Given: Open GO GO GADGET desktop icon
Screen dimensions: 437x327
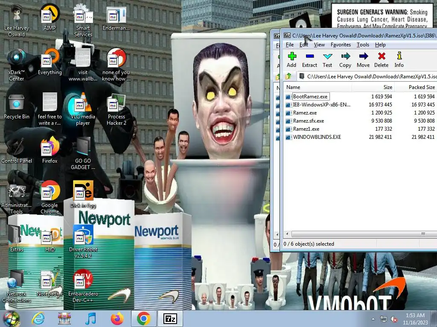Looking at the screenshot, I should point(83,153).
